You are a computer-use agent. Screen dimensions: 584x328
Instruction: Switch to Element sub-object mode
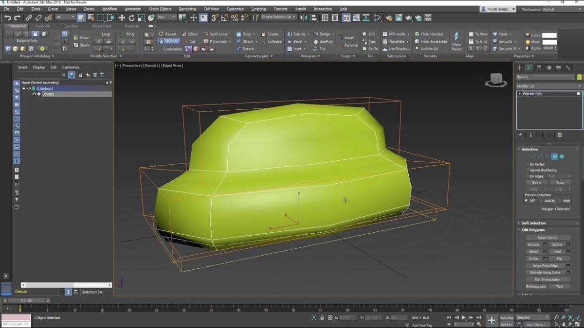(x=562, y=156)
